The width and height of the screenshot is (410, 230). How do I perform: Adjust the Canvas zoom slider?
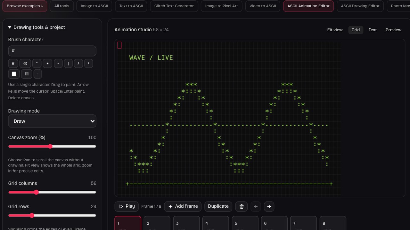click(52, 146)
